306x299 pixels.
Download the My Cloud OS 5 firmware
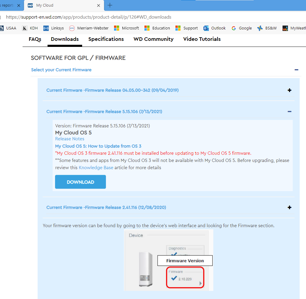[80, 182]
